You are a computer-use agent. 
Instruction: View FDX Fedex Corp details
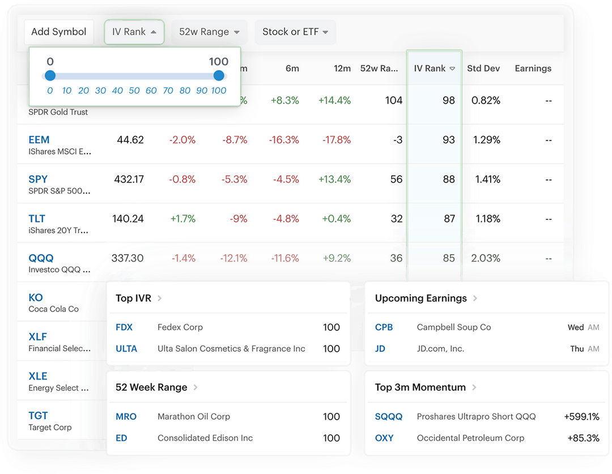tap(124, 327)
